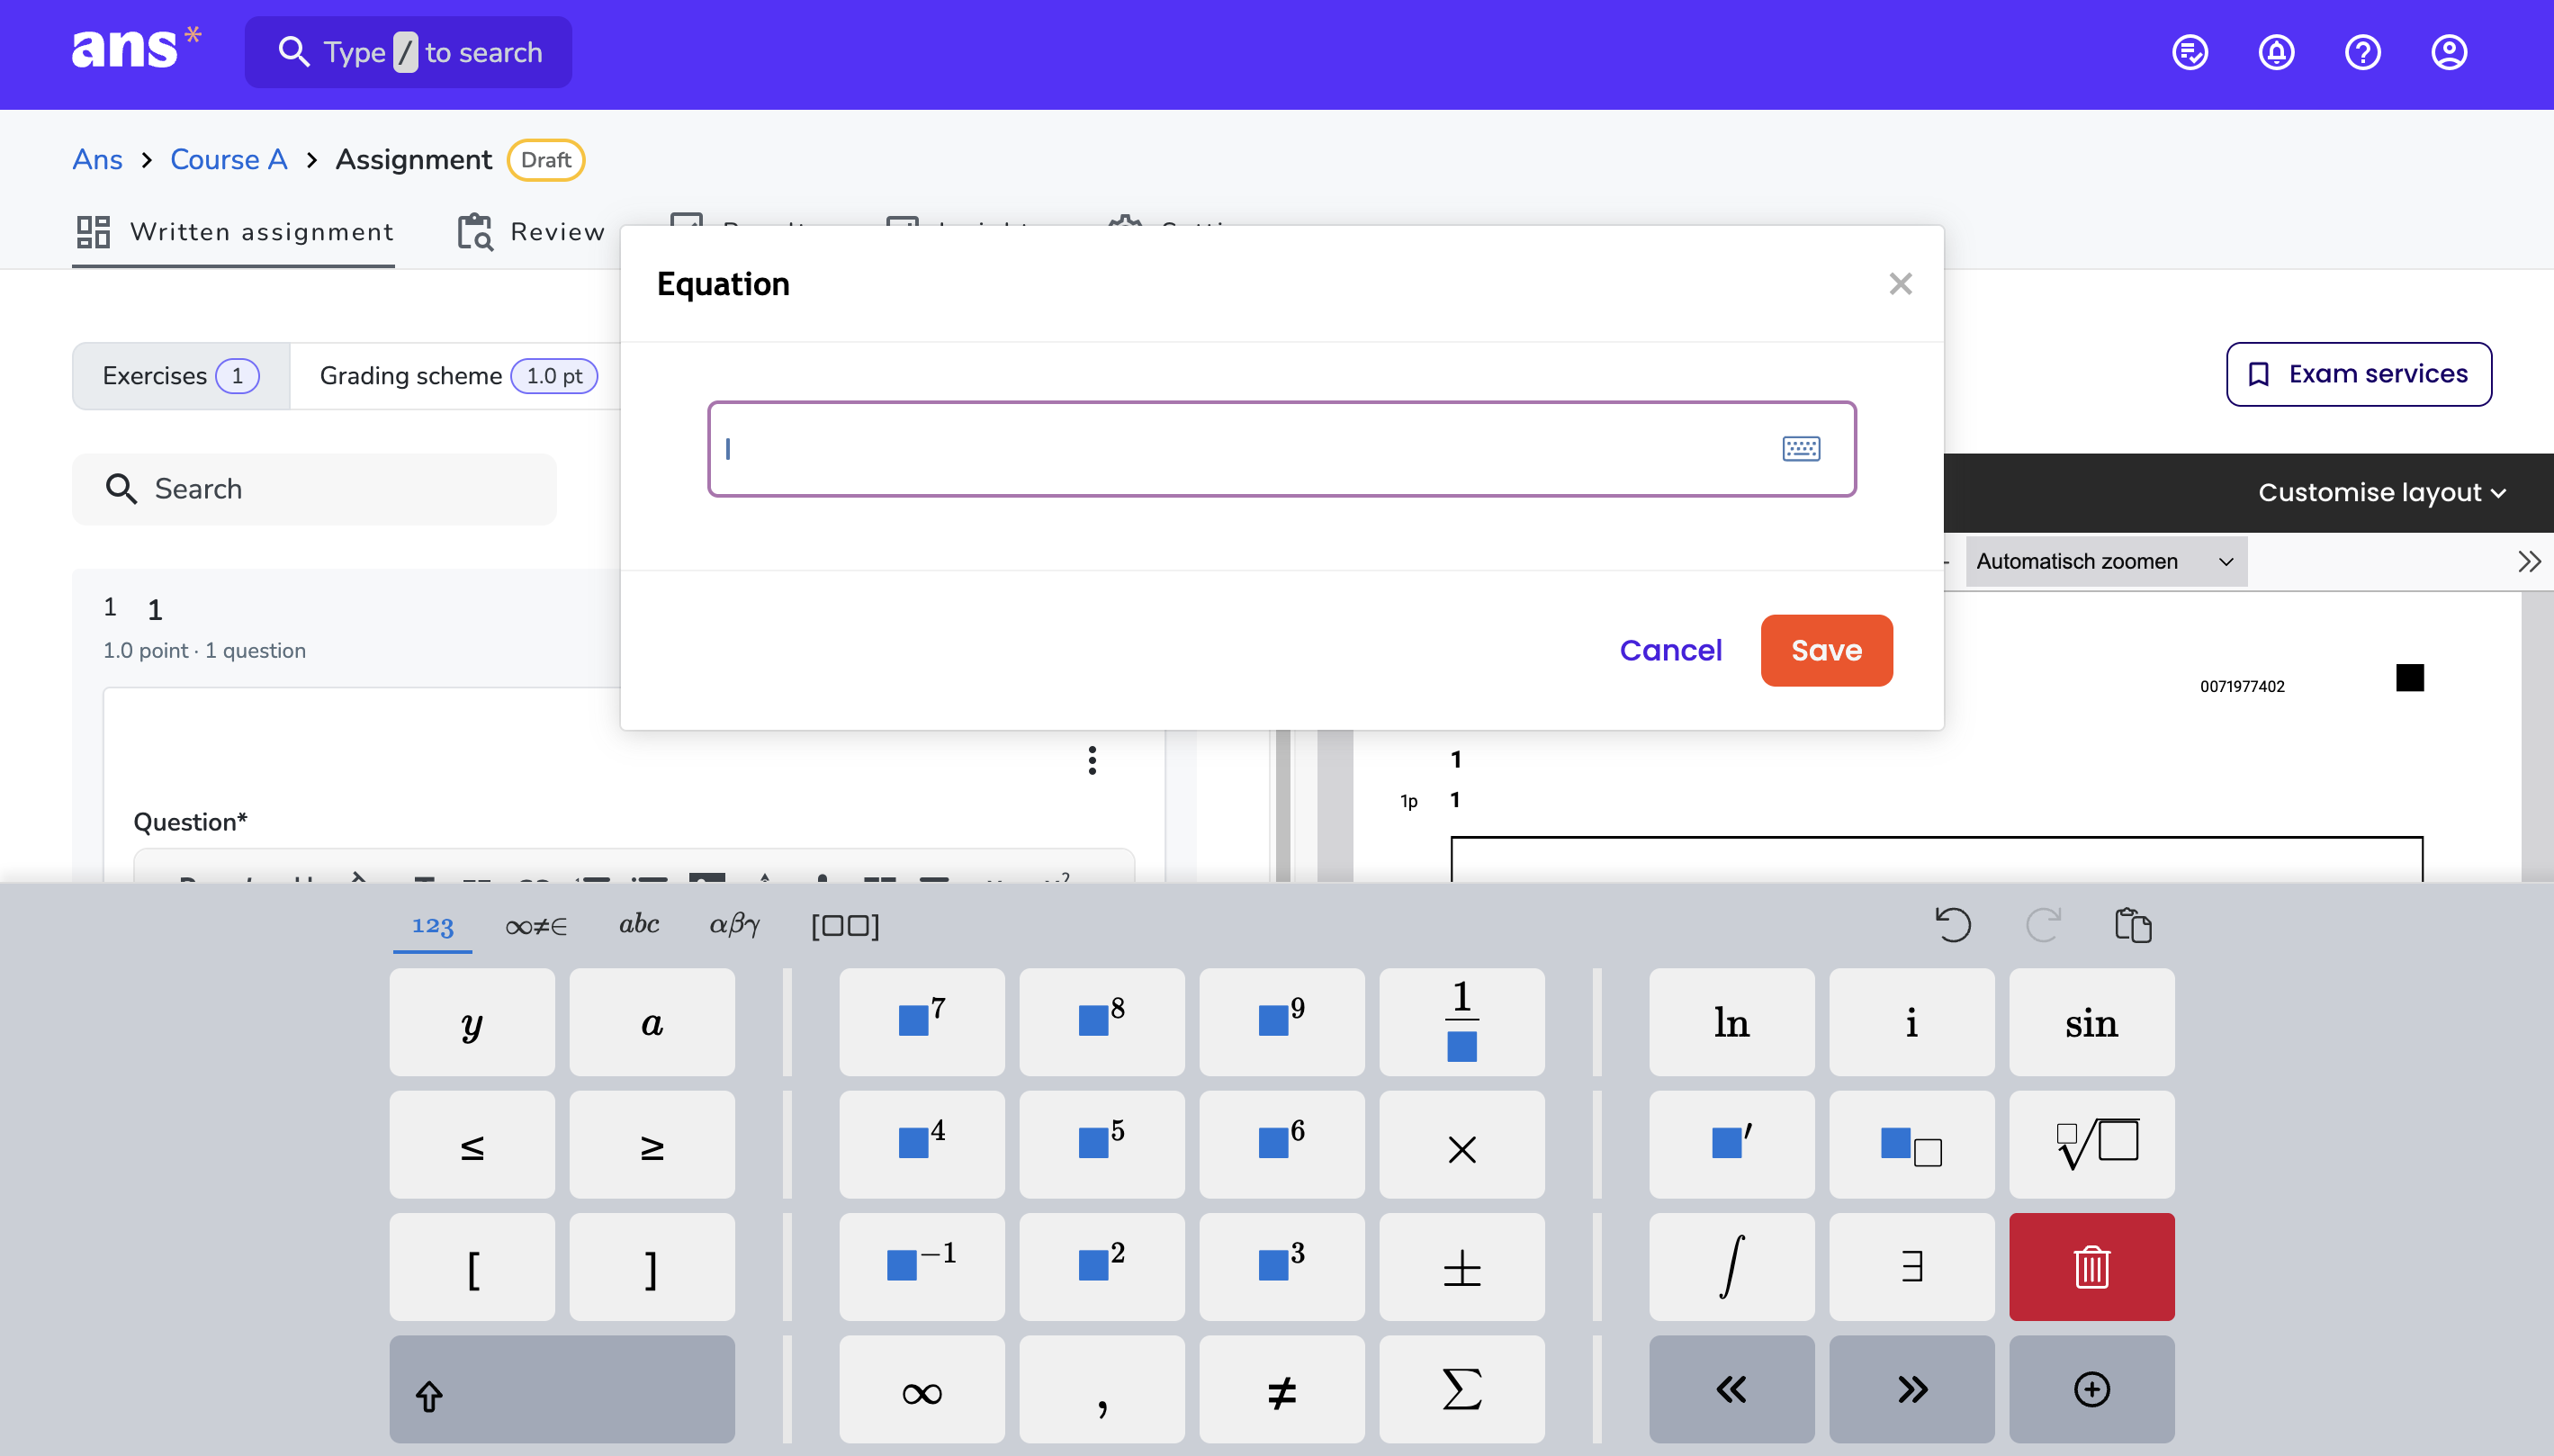Switch keyboard to the ∞≠∈ symbols tab
Image resolution: width=2554 pixels, height=1456 pixels.
536,925
